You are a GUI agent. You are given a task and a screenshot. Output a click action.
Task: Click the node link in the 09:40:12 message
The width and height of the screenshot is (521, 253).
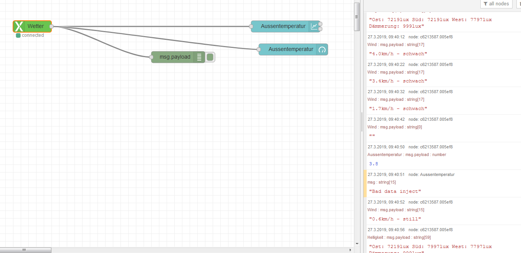click(x=430, y=37)
